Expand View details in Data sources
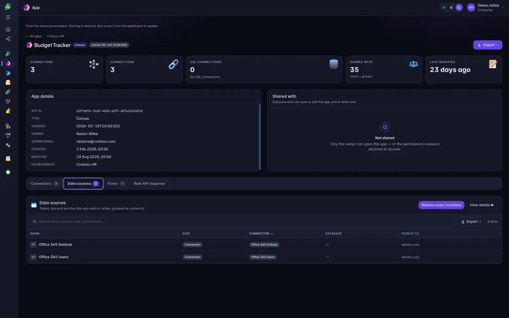Screen dimensions: 509x318 (481, 205)
